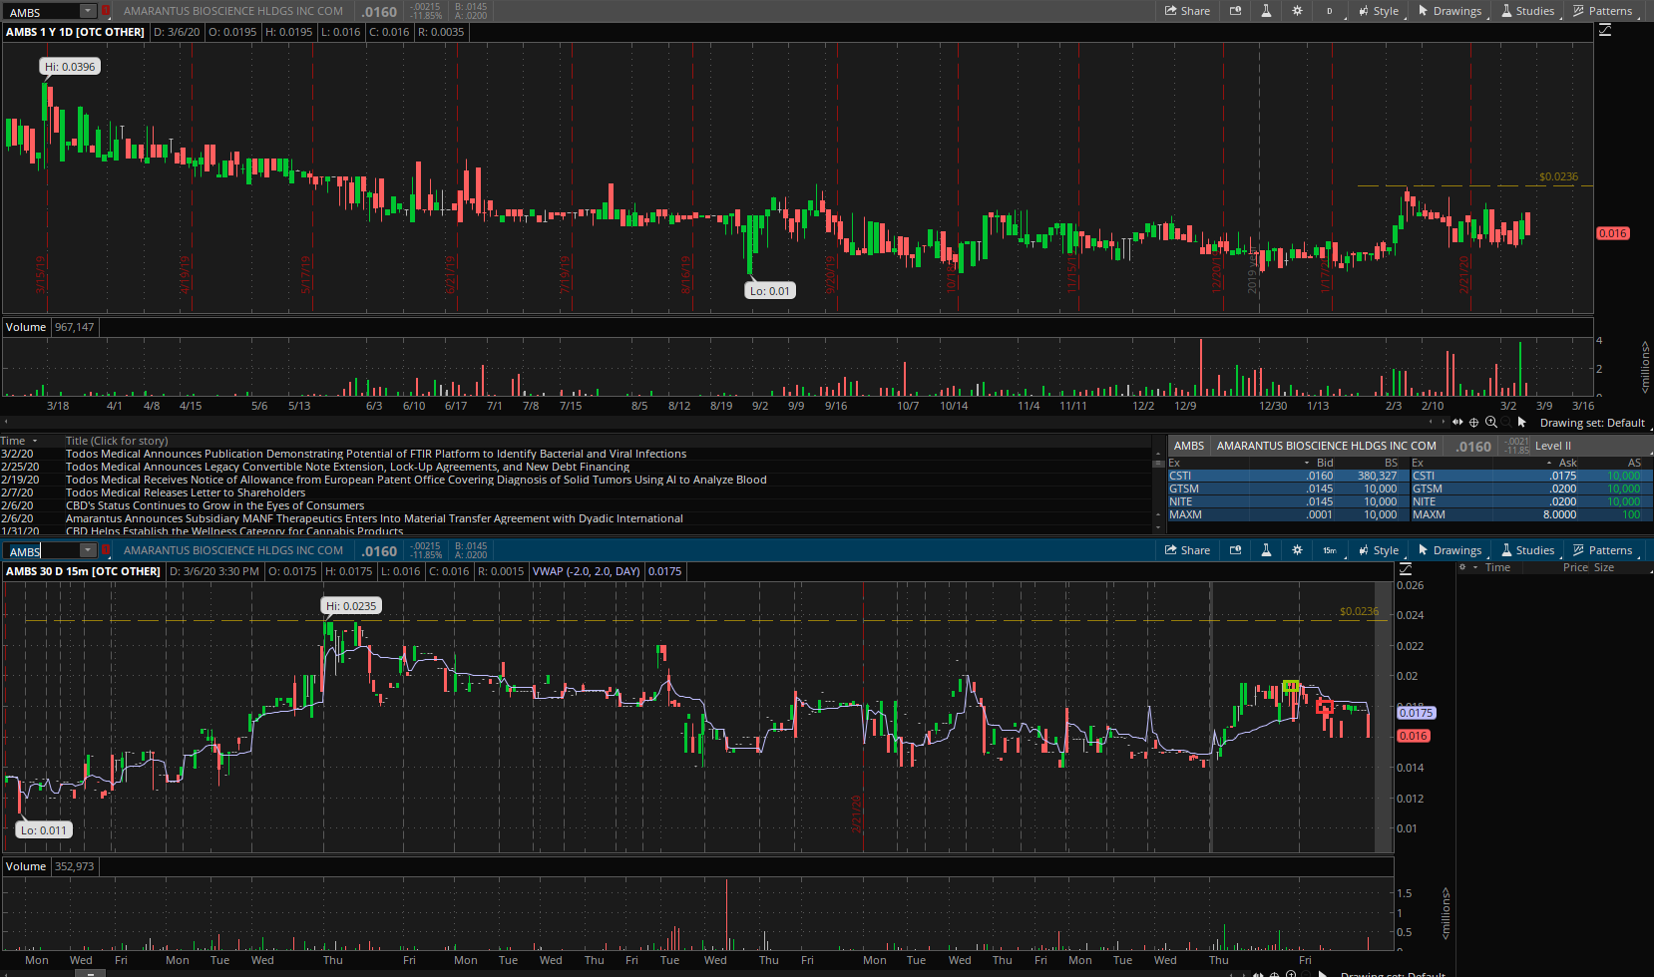
Task: Expand the Drawing set: Default menu
Action: click(1592, 423)
